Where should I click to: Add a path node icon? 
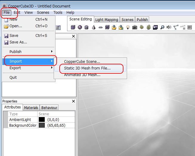tap(176, 27)
